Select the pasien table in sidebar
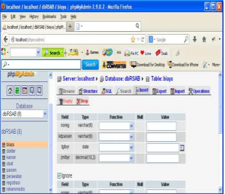225x194 pixels. point(12,170)
